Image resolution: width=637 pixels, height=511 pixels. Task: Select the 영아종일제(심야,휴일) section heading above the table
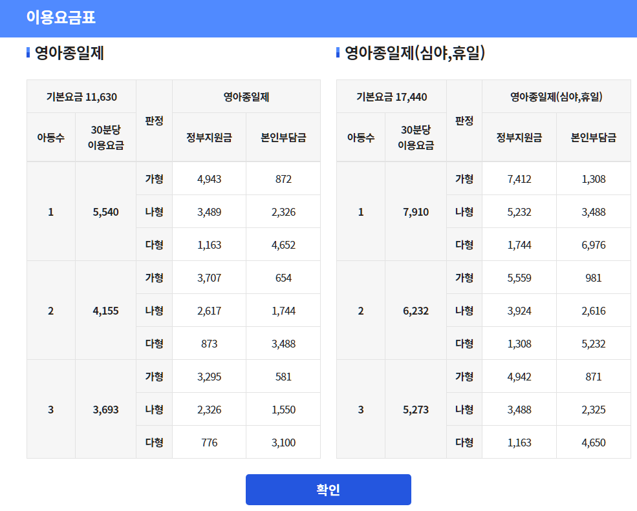[x=415, y=53]
